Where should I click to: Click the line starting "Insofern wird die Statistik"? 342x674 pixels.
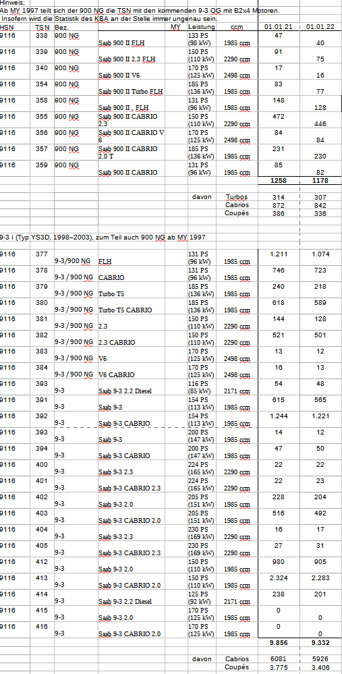coord(109,19)
